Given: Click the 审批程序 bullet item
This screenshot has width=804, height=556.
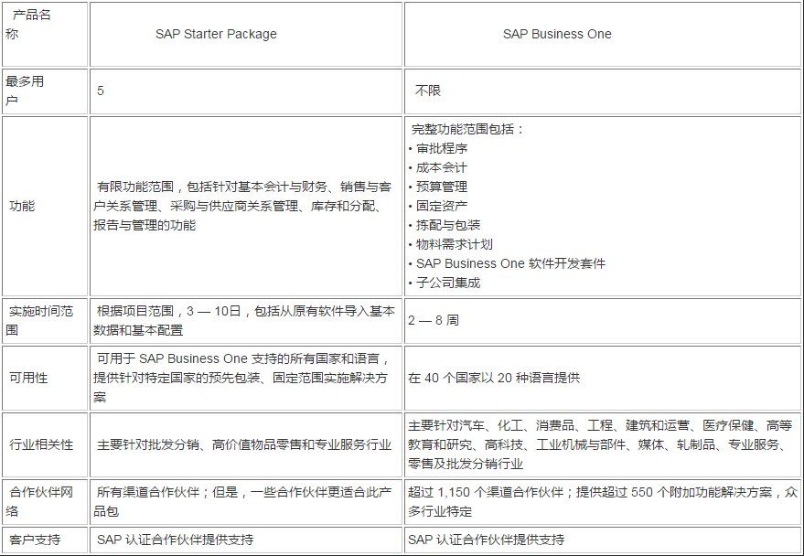Looking at the screenshot, I should click(x=438, y=149).
